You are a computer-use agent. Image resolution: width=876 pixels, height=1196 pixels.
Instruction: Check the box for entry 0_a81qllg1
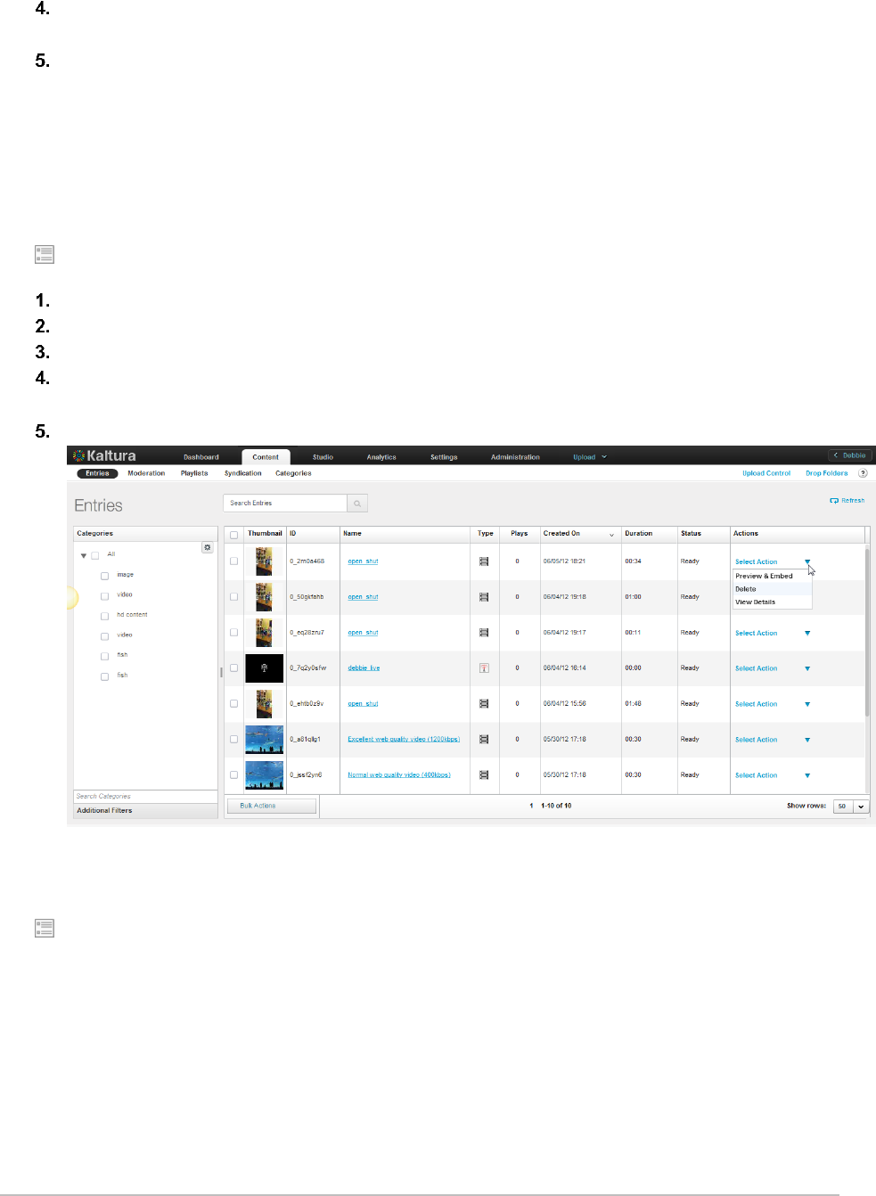pyautogui.click(x=234, y=740)
